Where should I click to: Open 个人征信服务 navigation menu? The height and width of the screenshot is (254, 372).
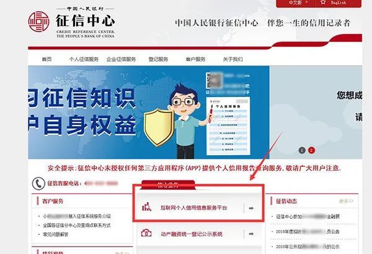(84, 59)
